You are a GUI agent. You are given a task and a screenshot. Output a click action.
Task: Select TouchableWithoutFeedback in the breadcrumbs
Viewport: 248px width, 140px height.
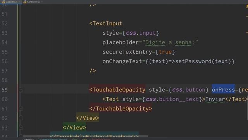coord(53,139)
